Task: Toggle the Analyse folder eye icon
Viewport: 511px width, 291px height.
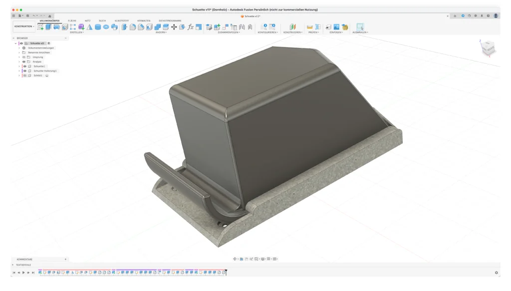Action: pos(24,62)
